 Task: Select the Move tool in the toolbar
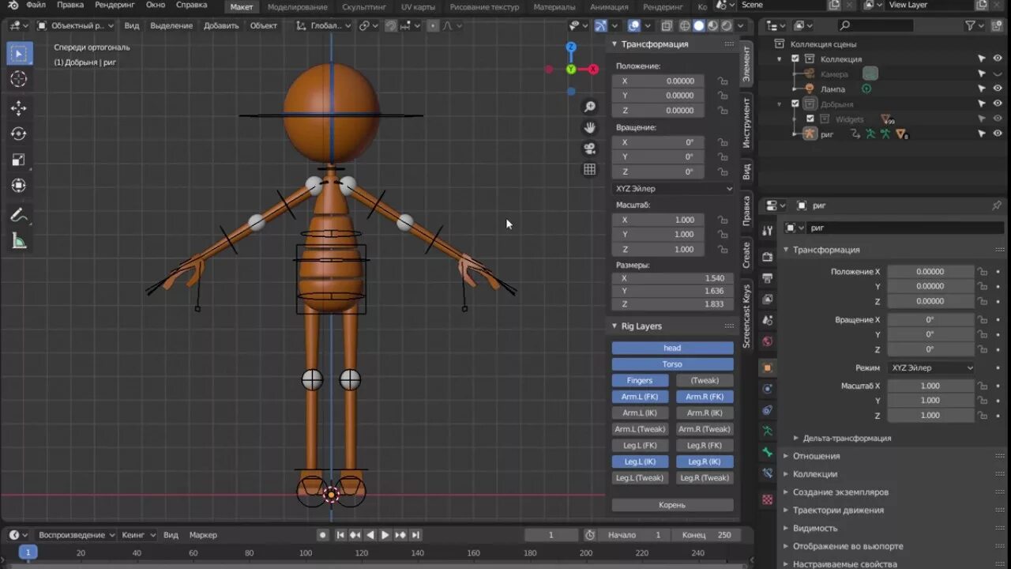(x=19, y=108)
